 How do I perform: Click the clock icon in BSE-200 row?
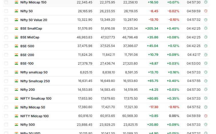pyautogui.click(x=206, y=55)
